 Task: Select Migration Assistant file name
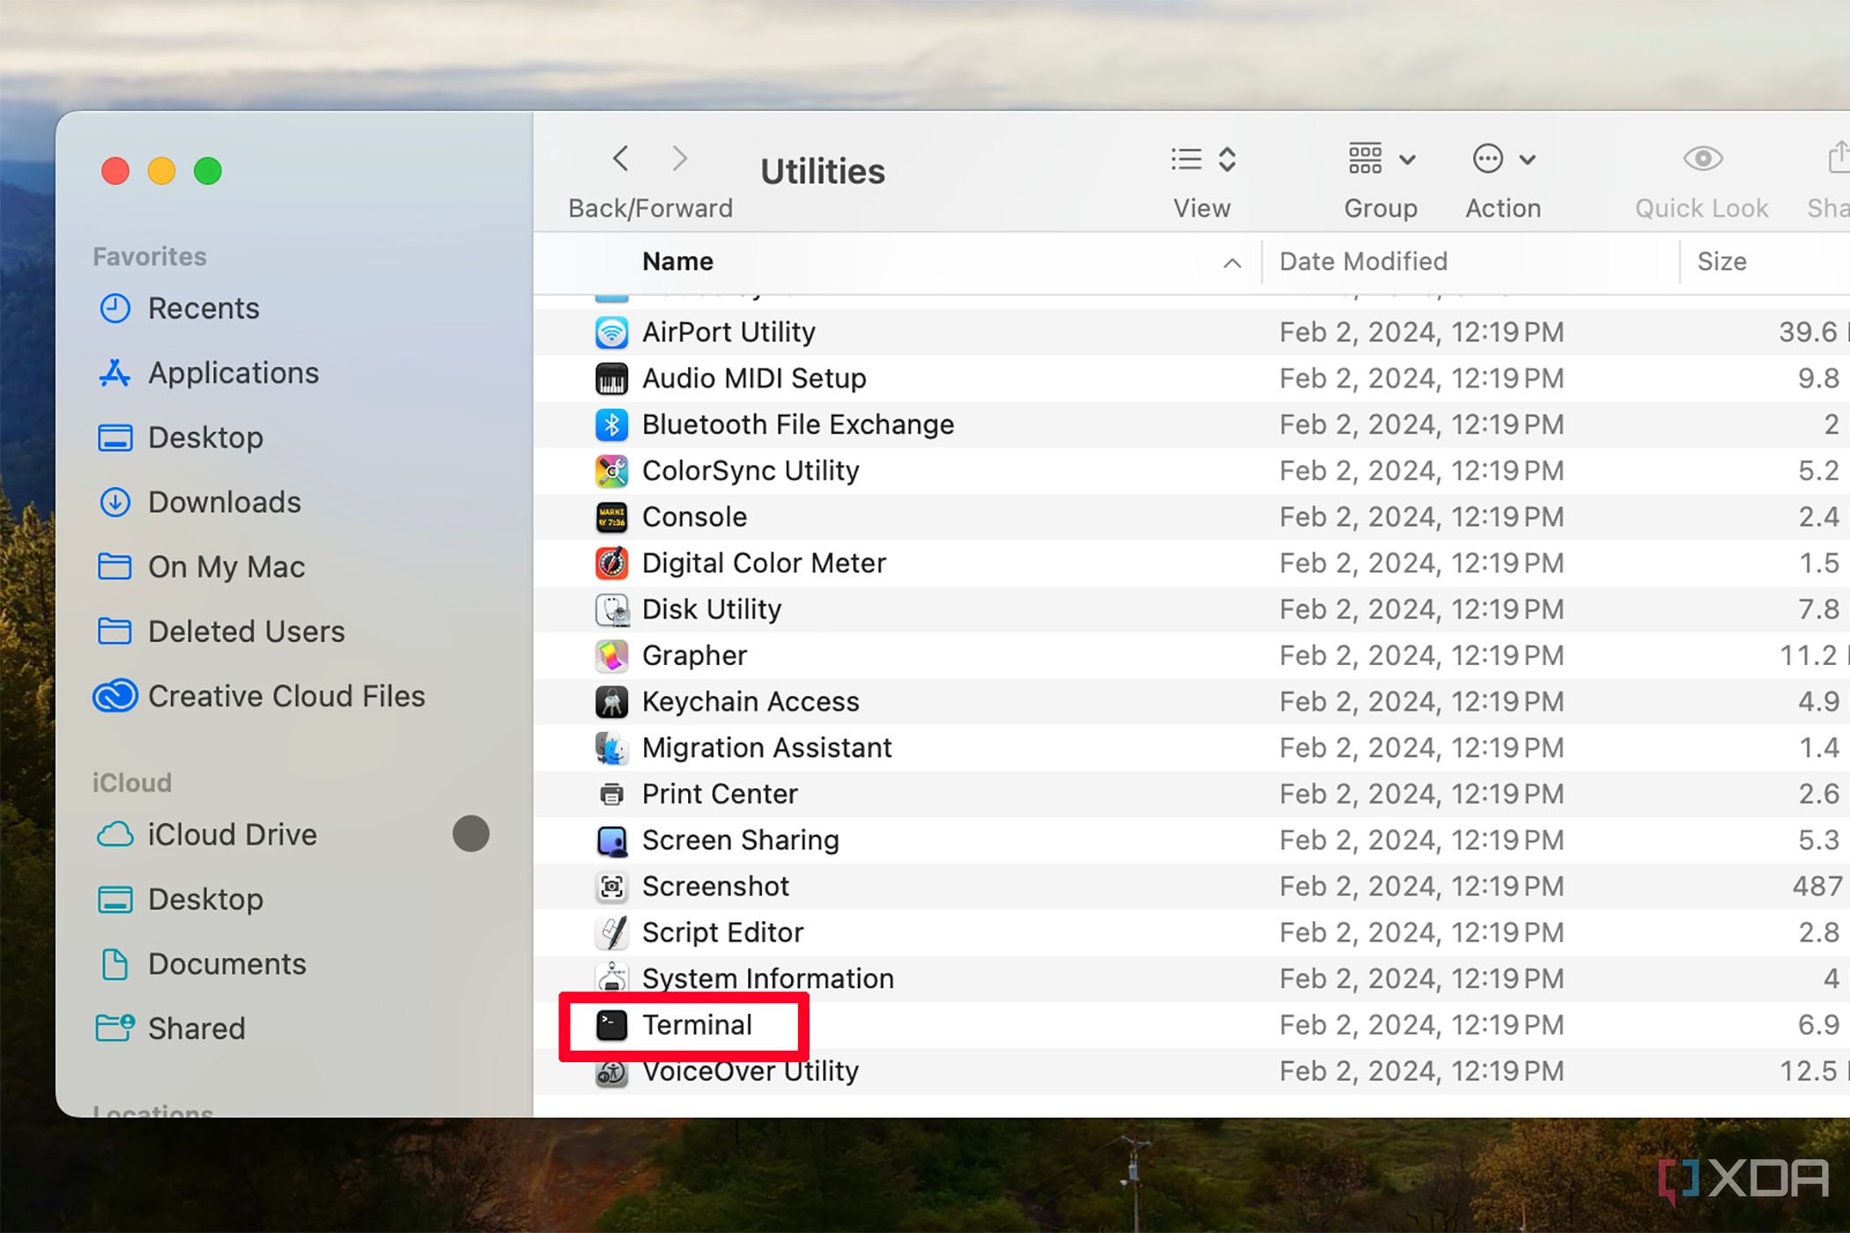[x=766, y=748]
